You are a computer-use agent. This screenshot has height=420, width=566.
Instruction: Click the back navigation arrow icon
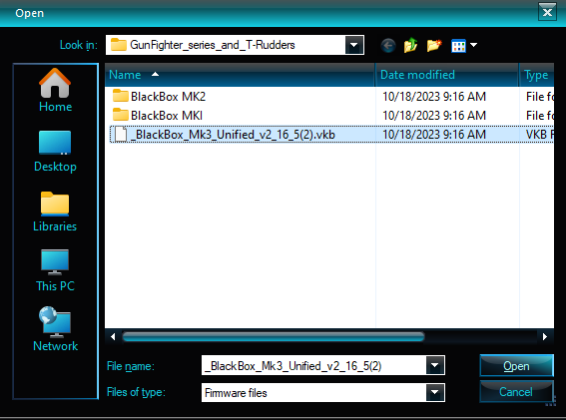[388, 46]
